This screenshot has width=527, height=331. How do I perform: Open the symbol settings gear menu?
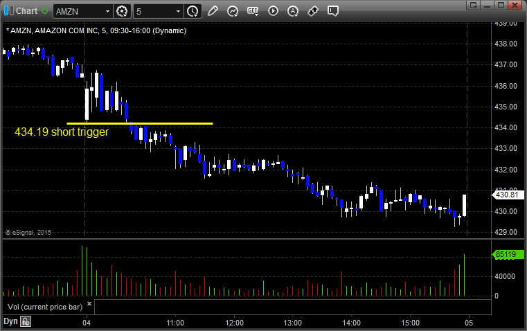122,11
